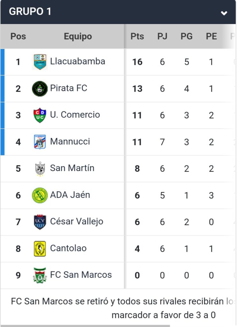This screenshot has height=327, width=237.
Task: Open the Llacuabamba team name link
Action: click(78, 61)
